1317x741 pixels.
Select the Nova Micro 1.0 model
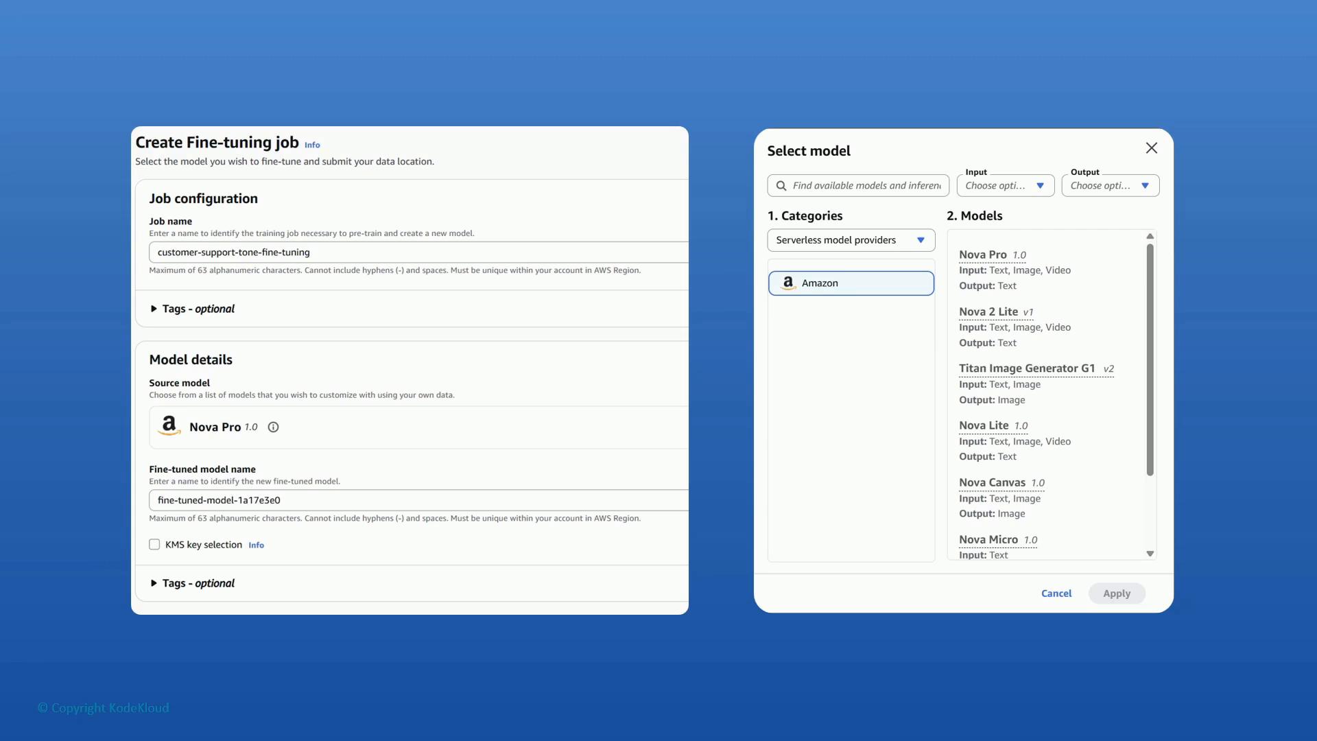coord(998,540)
